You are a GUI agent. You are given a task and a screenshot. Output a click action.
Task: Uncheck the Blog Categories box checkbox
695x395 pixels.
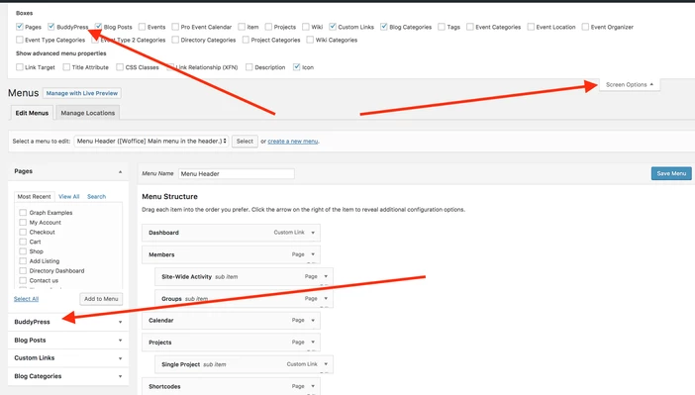click(x=384, y=27)
